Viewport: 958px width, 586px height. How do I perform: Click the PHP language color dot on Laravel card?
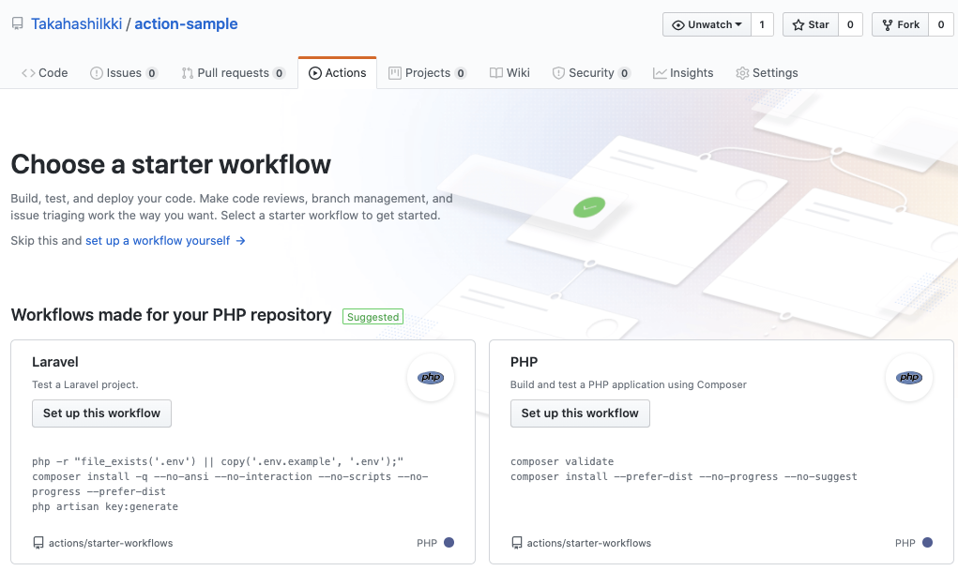click(x=449, y=542)
